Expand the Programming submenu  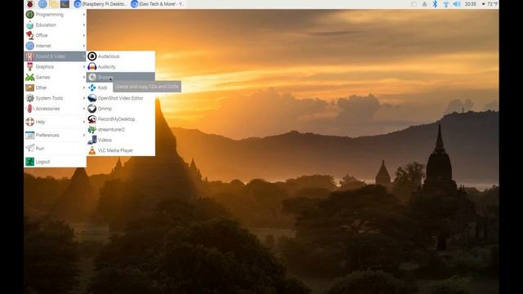[x=56, y=15]
